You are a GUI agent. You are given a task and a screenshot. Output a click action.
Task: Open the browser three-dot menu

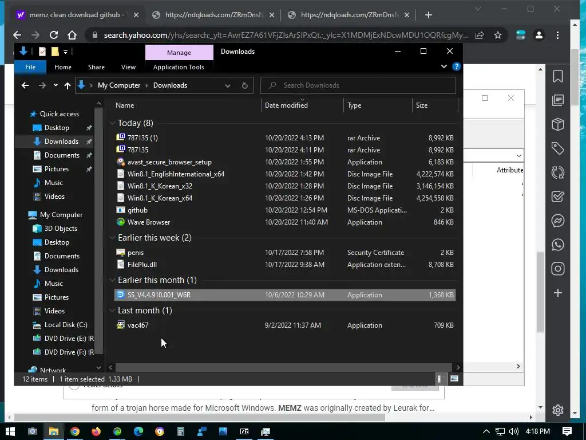557,35
